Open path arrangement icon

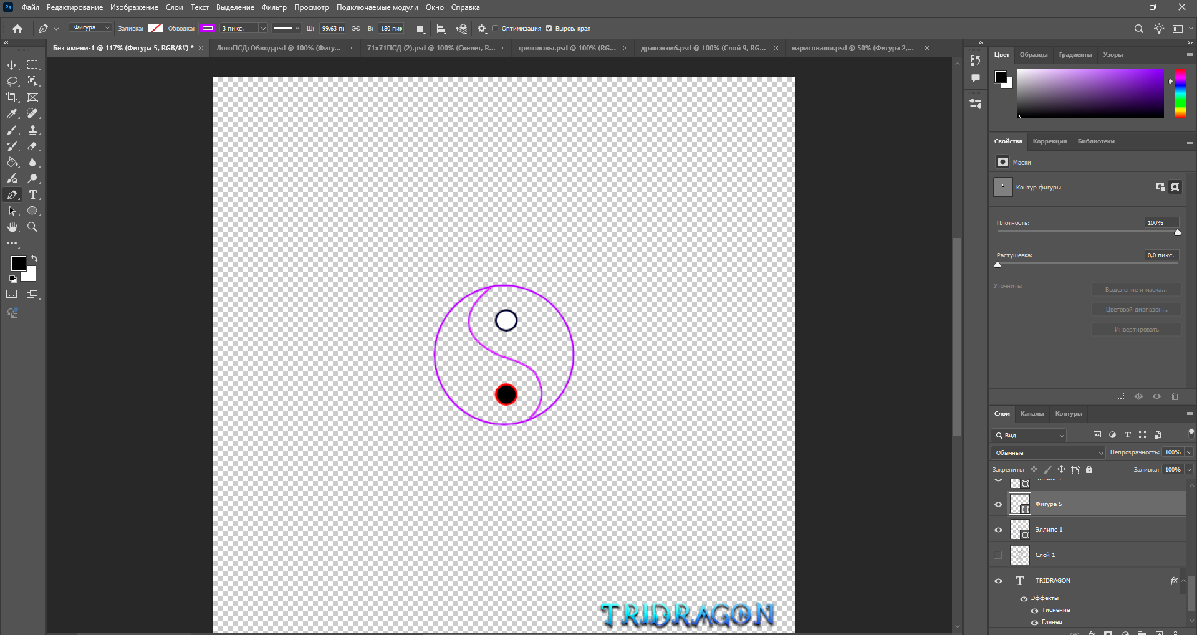point(461,29)
